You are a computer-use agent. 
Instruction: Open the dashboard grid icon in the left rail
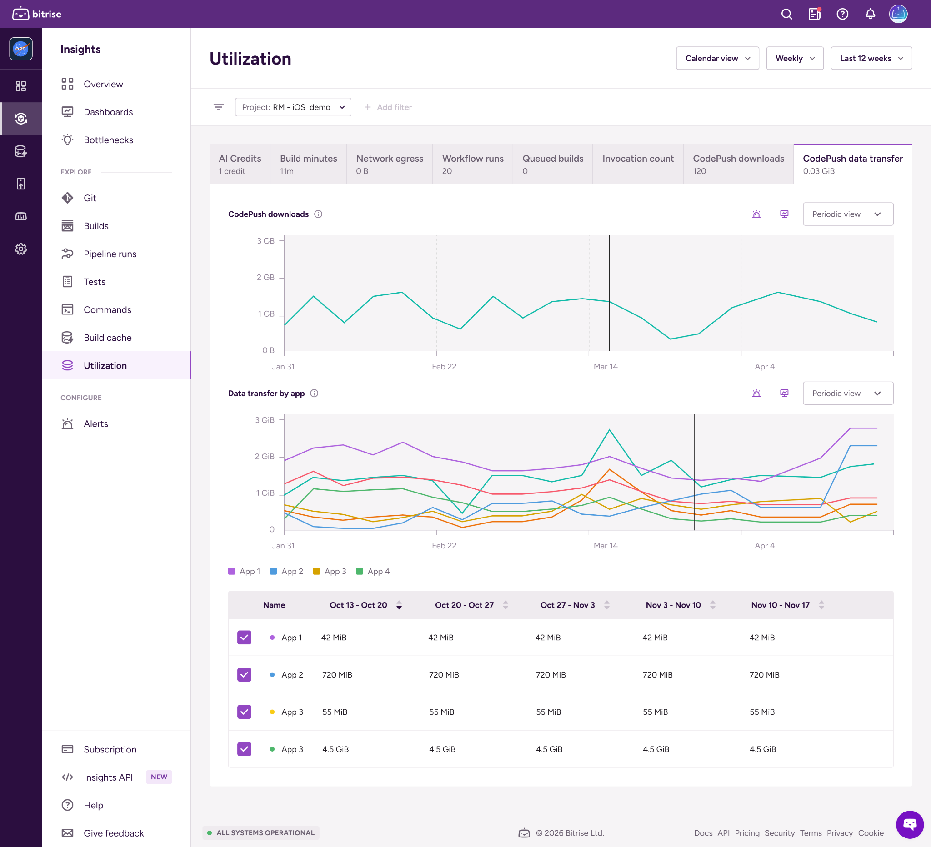pyautogui.click(x=21, y=86)
